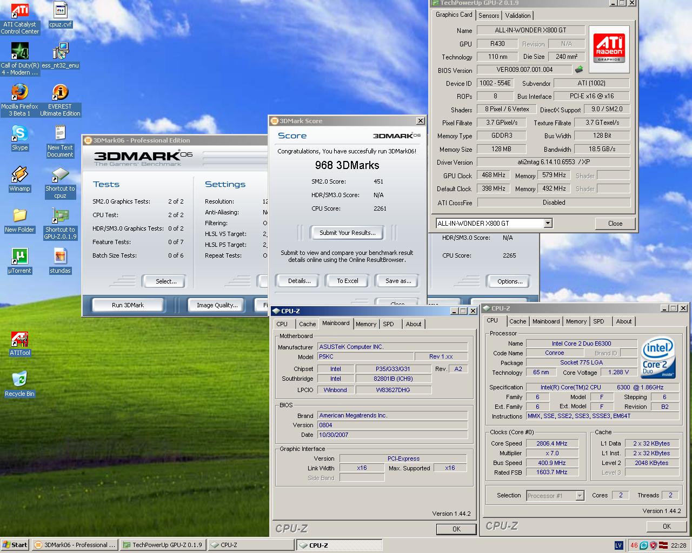Open the teal eye tray icon

pyautogui.click(x=643, y=545)
